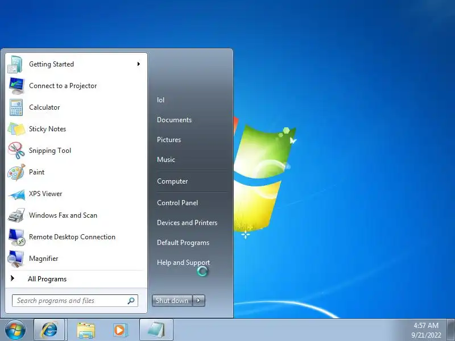Choose Calculator label in the Start menu
This screenshot has height=341, width=455.
[44, 107]
